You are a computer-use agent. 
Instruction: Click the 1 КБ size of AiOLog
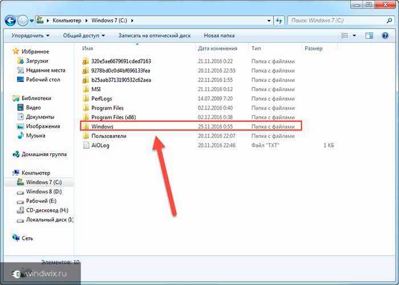pos(328,145)
